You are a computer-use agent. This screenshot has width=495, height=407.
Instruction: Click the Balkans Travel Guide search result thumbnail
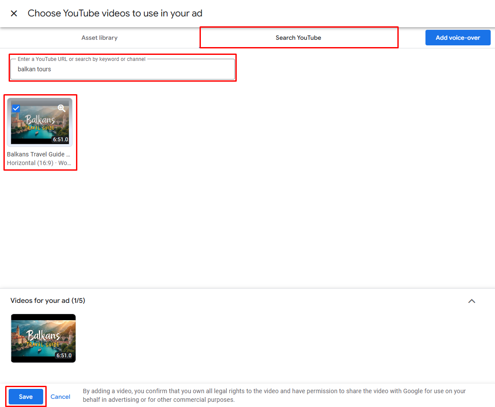click(40, 122)
